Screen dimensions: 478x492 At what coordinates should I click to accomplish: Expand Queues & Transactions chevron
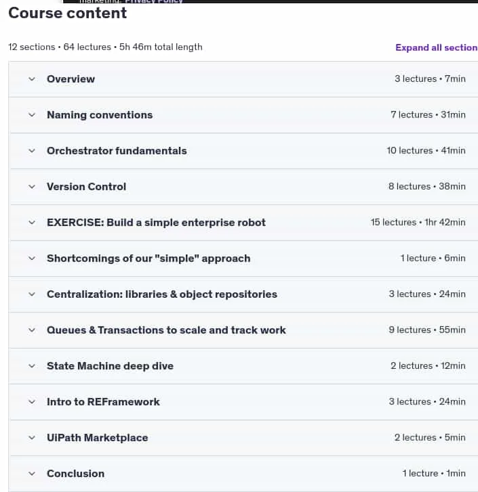[32, 330]
